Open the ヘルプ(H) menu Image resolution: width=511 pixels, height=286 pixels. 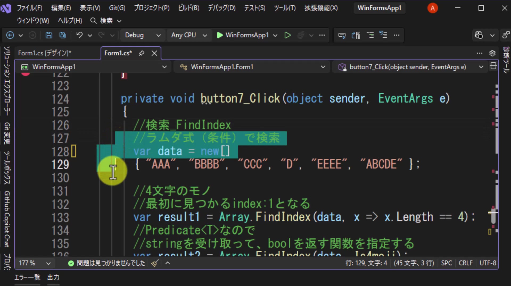pos(70,20)
